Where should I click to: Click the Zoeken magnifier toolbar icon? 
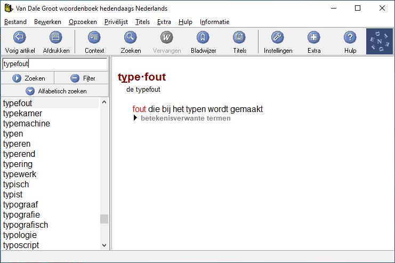[x=131, y=37]
